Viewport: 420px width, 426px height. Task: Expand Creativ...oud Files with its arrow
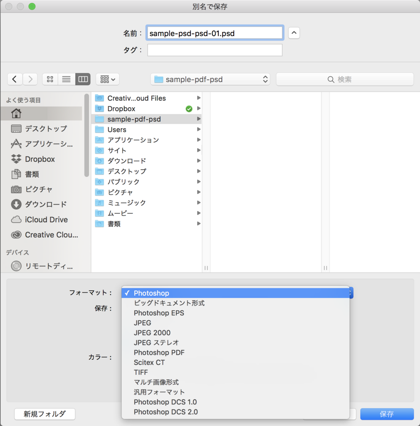point(199,98)
